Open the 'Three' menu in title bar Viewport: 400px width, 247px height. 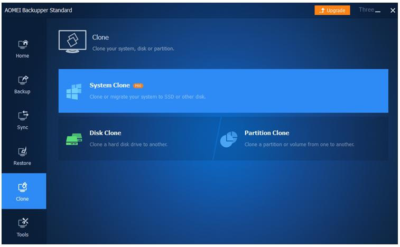point(366,10)
